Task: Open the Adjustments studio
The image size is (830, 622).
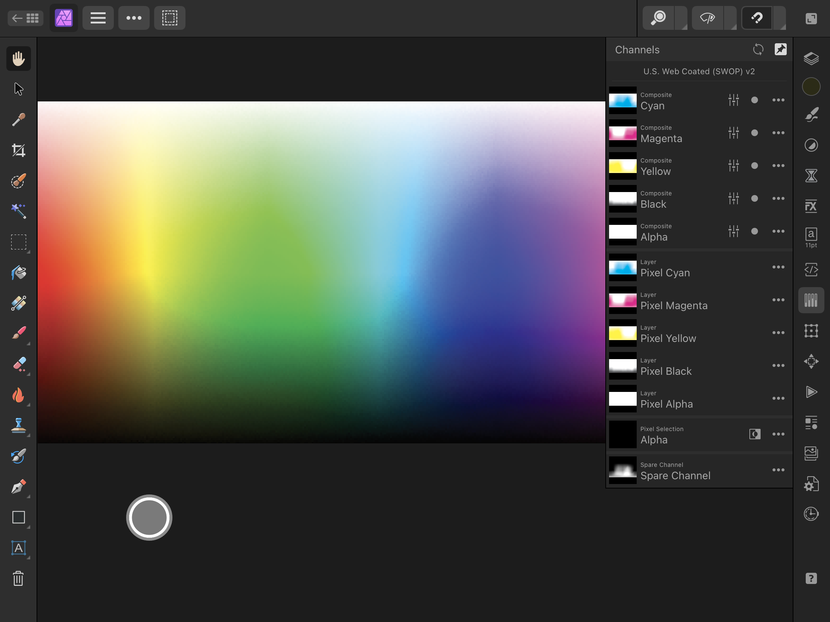Action: (x=811, y=145)
